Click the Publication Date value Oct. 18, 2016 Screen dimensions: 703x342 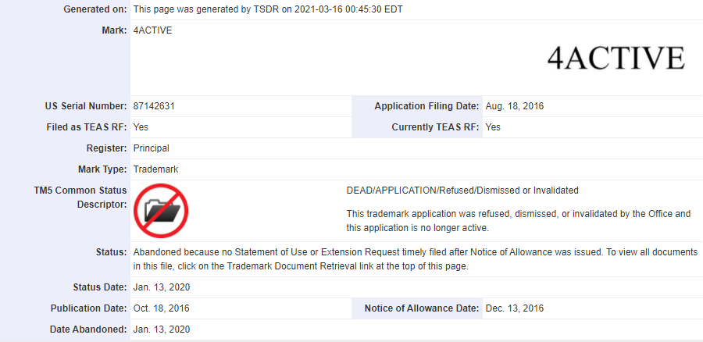tap(161, 308)
